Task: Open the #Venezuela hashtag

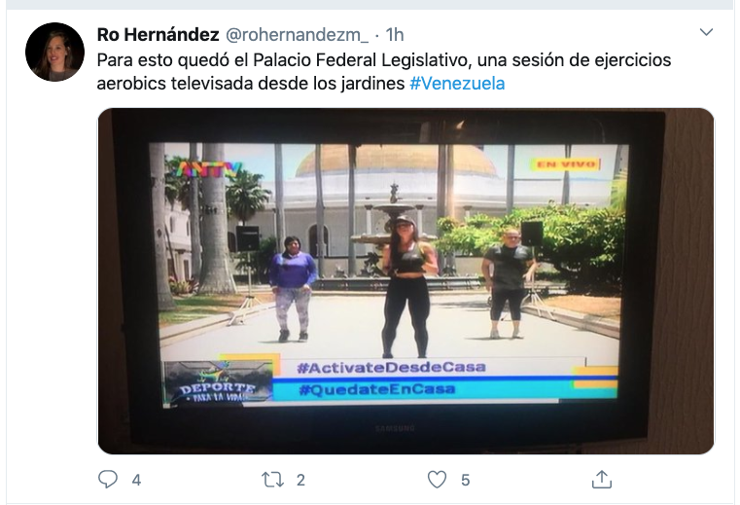Action: coord(457,84)
